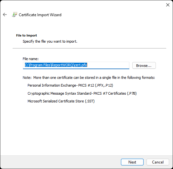The width and height of the screenshot is (173, 169).
Task: Cancel the certificate import
Action: click(x=158, y=162)
